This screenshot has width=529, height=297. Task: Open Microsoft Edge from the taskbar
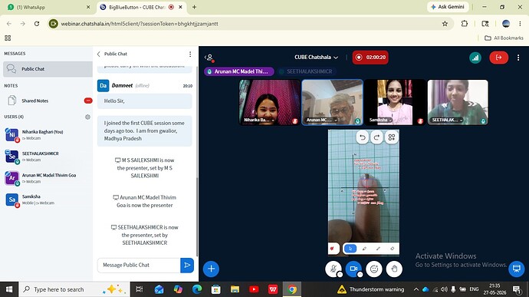coord(197,289)
